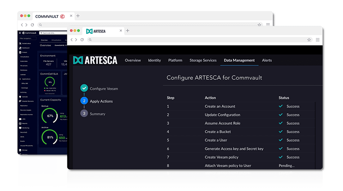Open the Alerts tab

tap(267, 60)
